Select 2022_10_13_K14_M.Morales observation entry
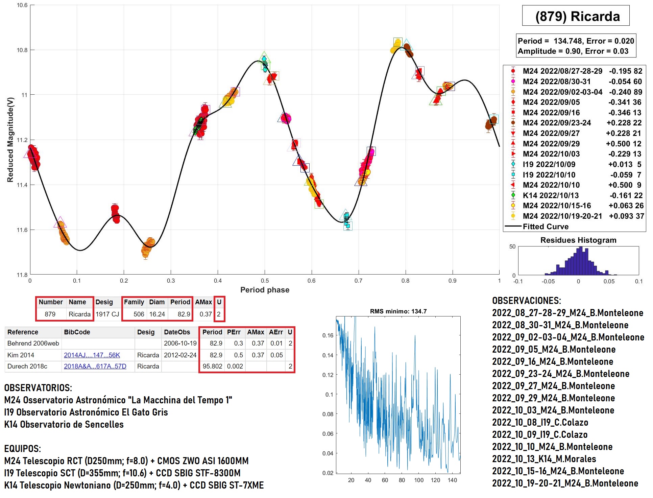The width and height of the screenshot is (653, 498). (544, 459)
